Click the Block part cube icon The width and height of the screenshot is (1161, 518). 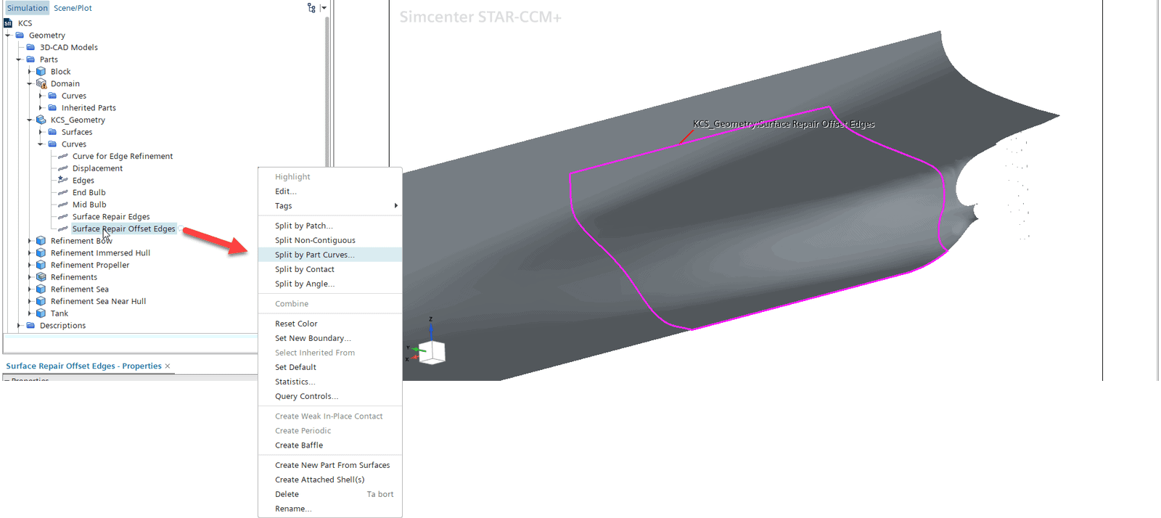point(41,72)
